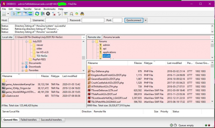Open the remote parent directory folder icon
The height and width of the screenshot is (128, 215).
pyautogui.click(x=89, y=67)
